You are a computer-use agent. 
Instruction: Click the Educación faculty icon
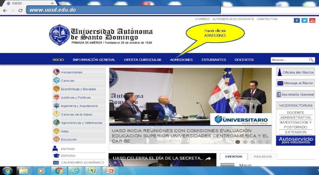coord(57,139)
